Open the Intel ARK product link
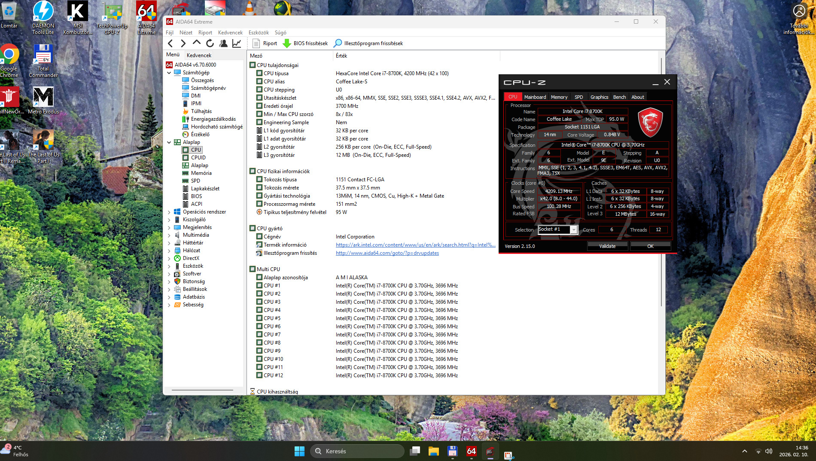The width and height of the screenshot is (816, 461). click(x=416, y=245)
